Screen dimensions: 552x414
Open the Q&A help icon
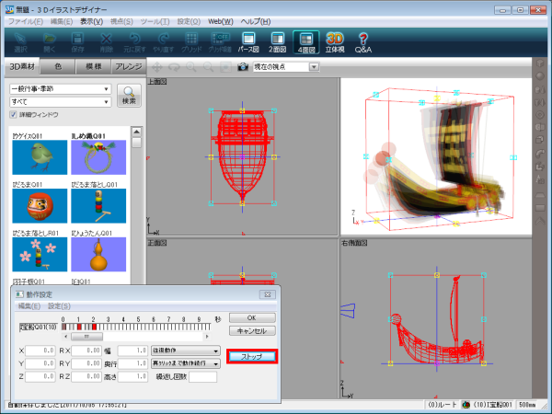(x=363, y=41)
